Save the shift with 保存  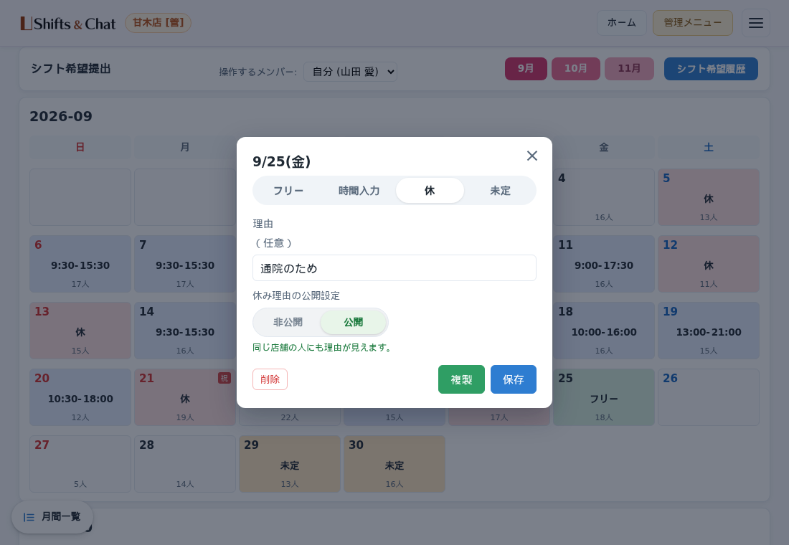514,379
